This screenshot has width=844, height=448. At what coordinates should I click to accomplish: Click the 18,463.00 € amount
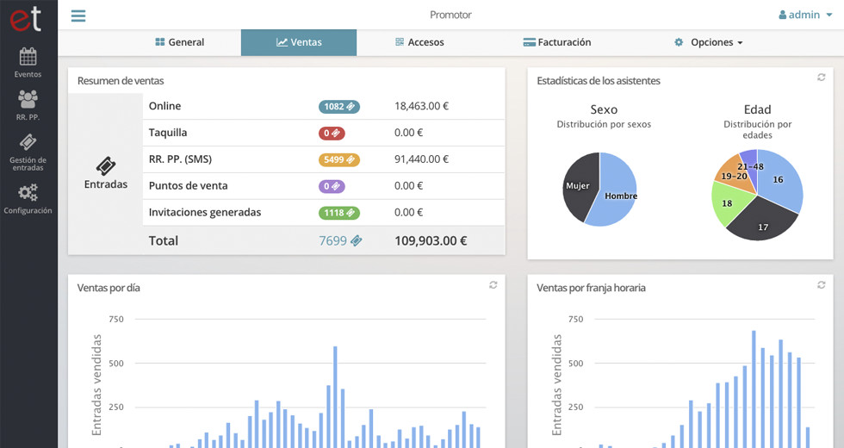tap(421, 106)
